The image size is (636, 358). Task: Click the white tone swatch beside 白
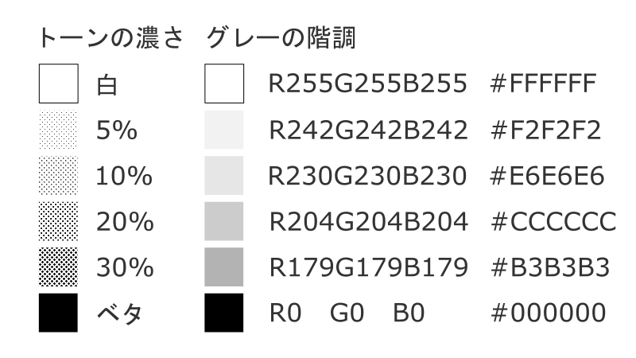click(58, 84)
